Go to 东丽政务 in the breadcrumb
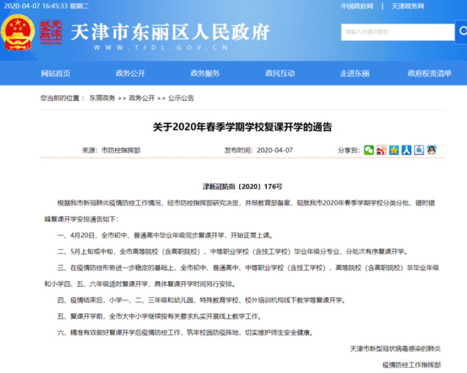This screenshot has height=373, width=467. [102, 97]
